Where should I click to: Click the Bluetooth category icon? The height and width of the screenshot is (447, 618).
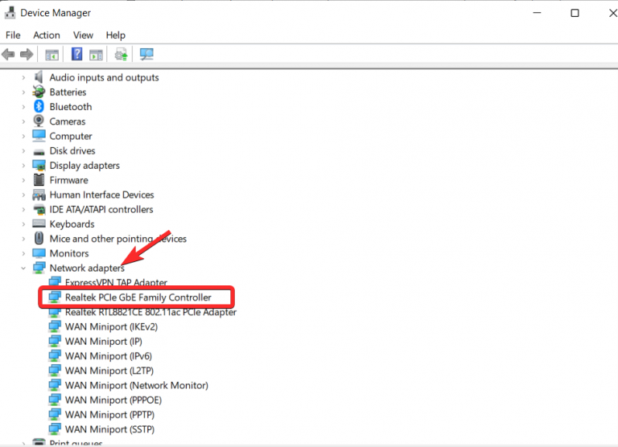[x=39, y=106]
